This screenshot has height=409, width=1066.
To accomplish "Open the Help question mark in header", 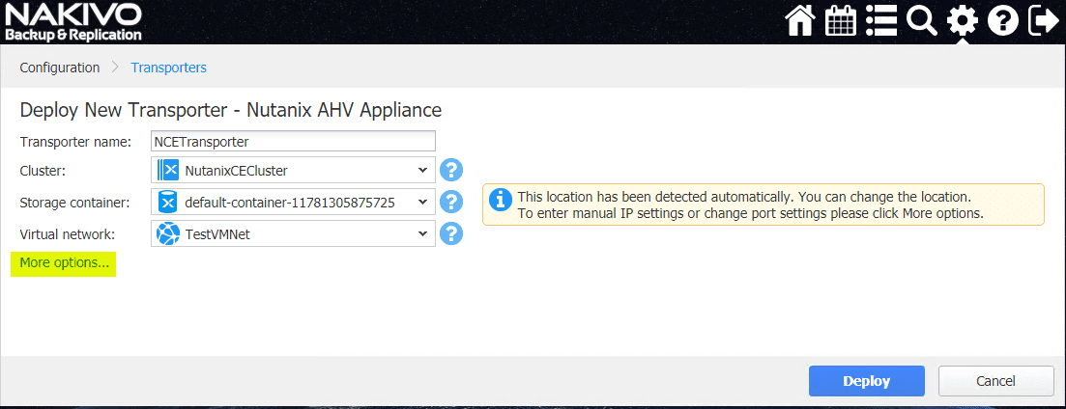I will pos(1002,21).
